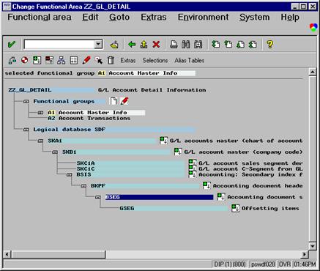Click the add-fields icon for the SKC1A table
This screenshot has width=320, height=271.
tap(193, 162)
